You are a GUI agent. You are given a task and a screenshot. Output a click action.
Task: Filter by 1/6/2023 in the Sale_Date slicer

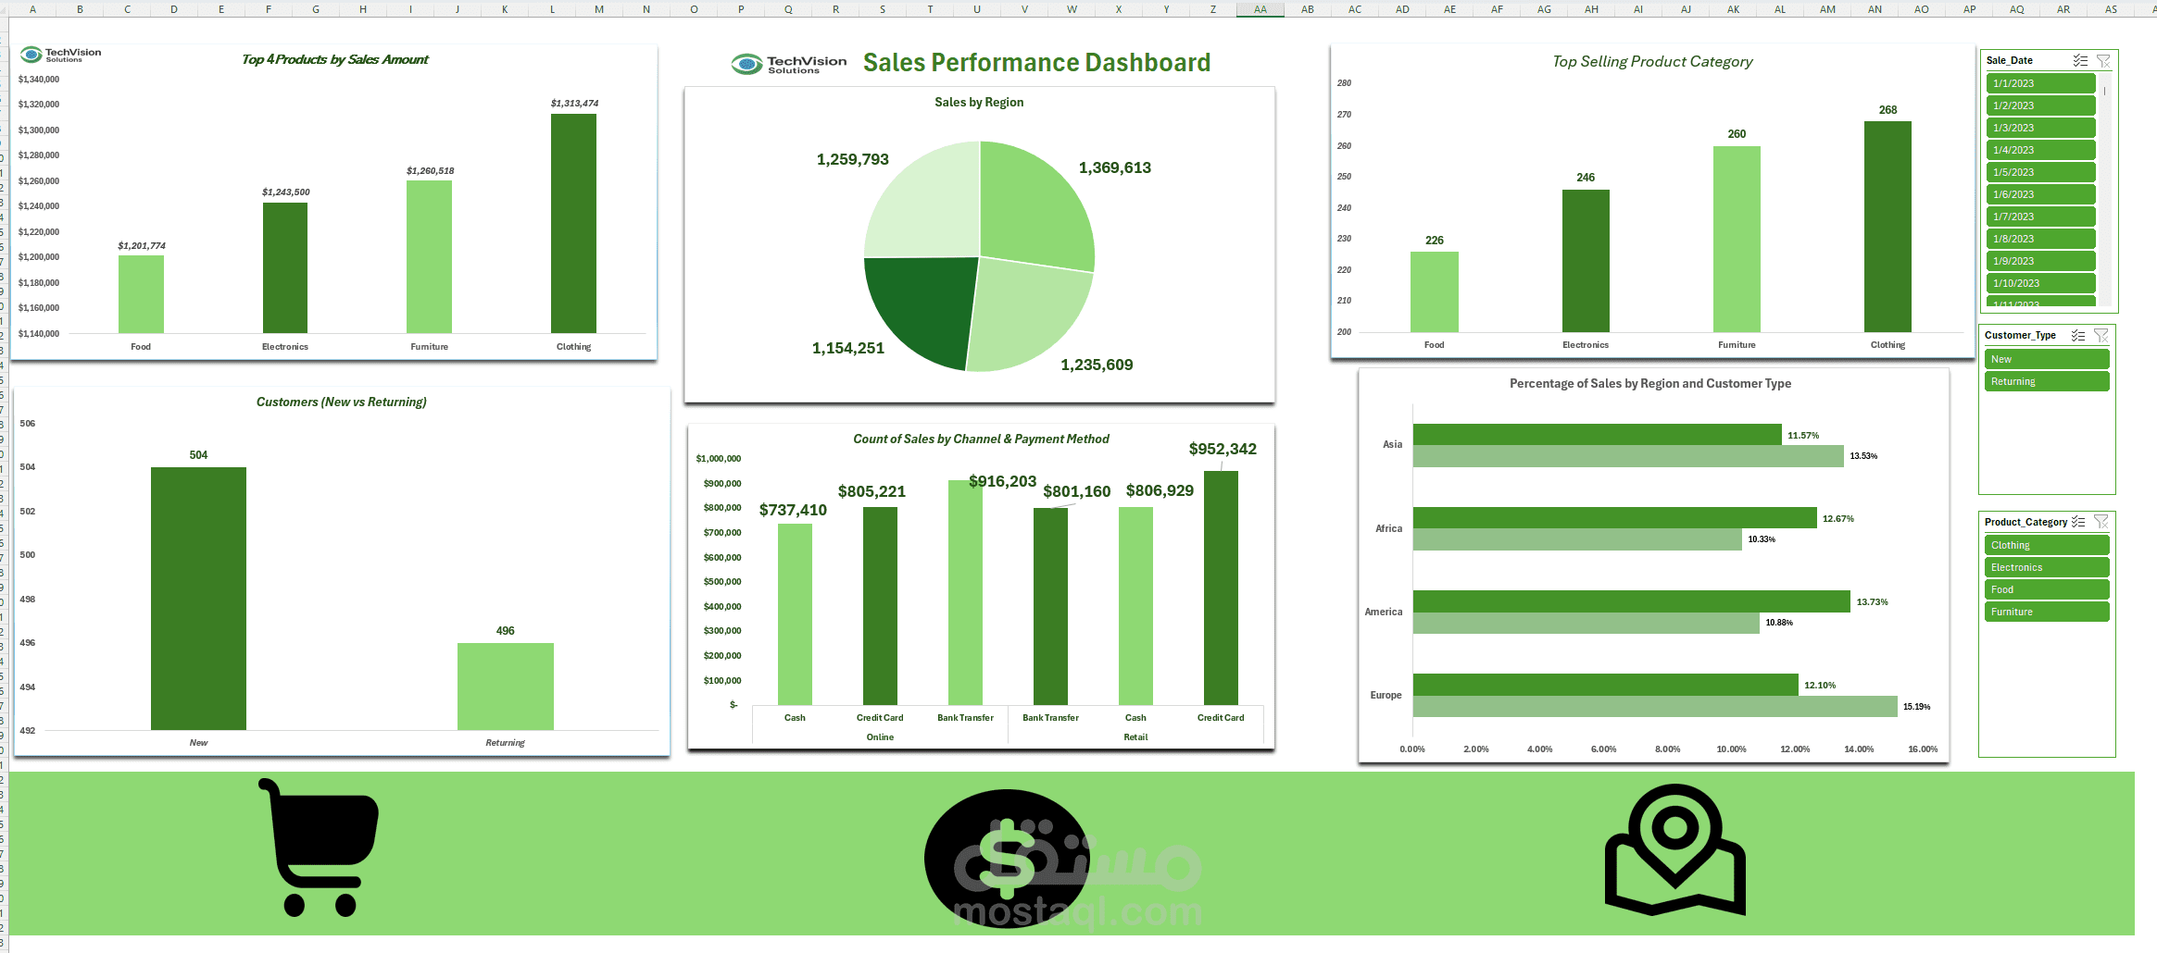(2040, 194)
